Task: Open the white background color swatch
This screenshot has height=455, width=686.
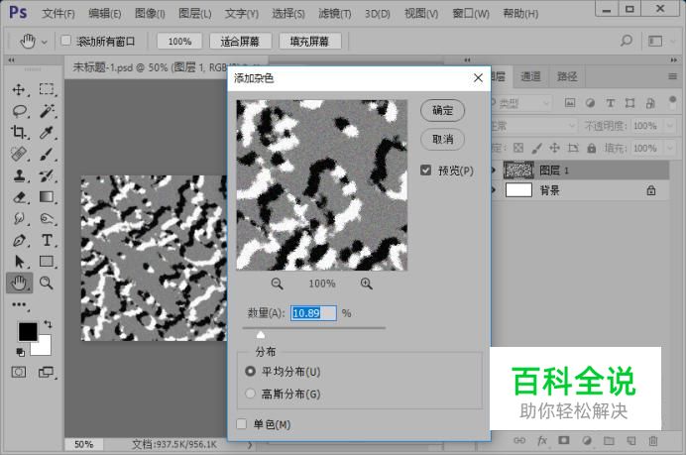Action: [45, 347]
